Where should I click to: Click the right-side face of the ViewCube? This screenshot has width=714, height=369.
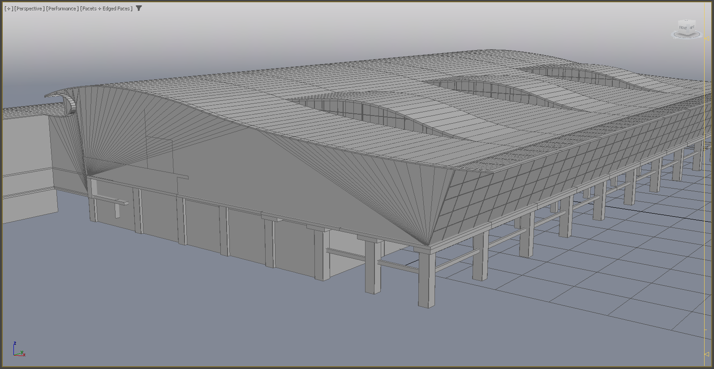tap(692, 27)
